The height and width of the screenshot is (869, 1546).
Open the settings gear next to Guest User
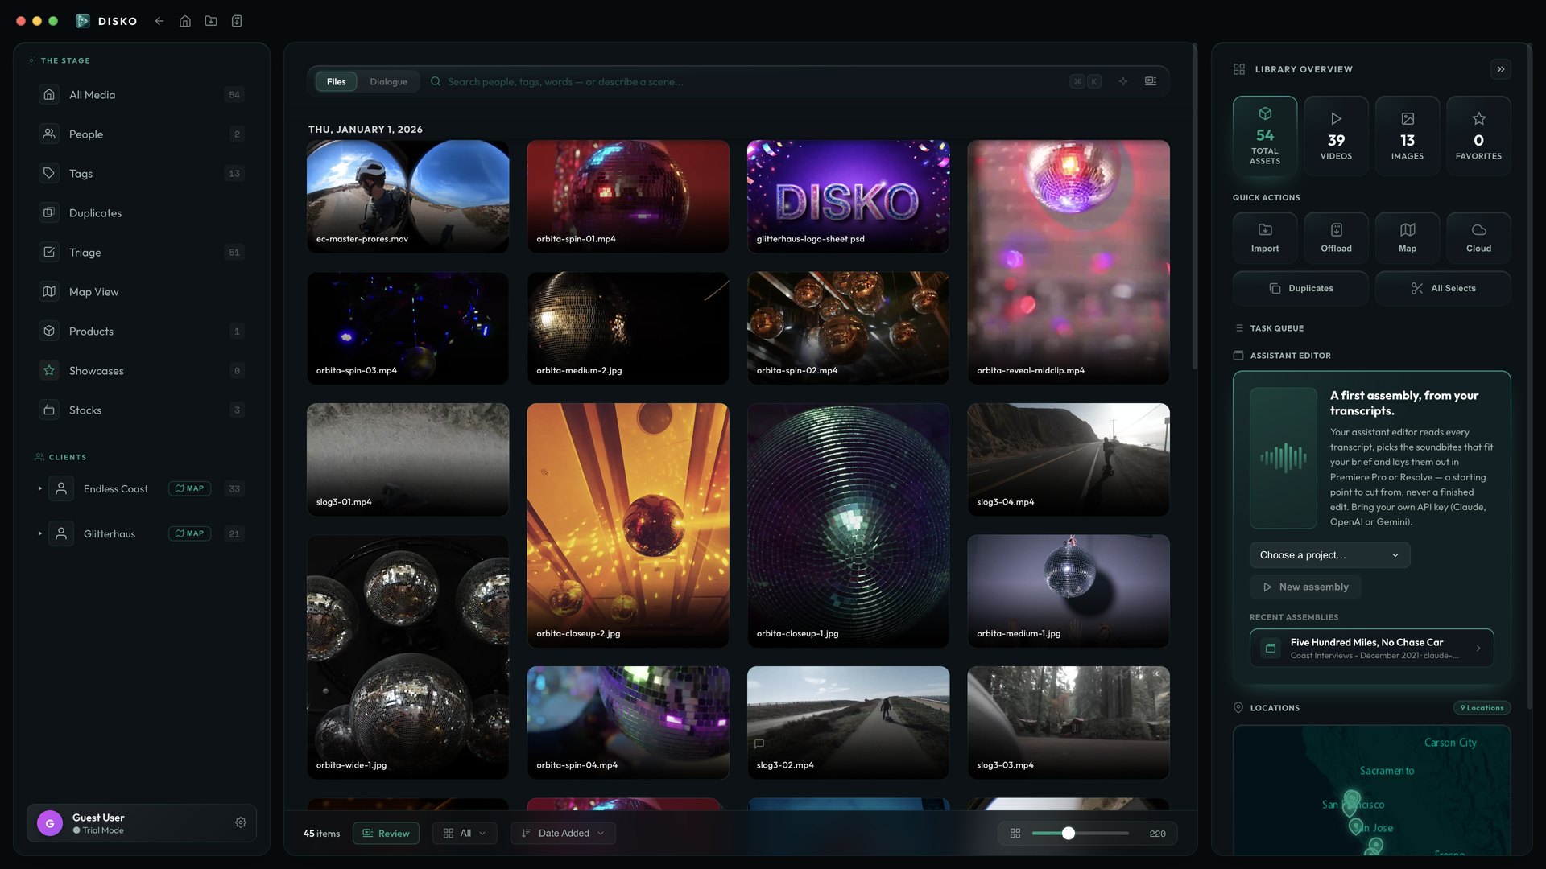point(241,822)
